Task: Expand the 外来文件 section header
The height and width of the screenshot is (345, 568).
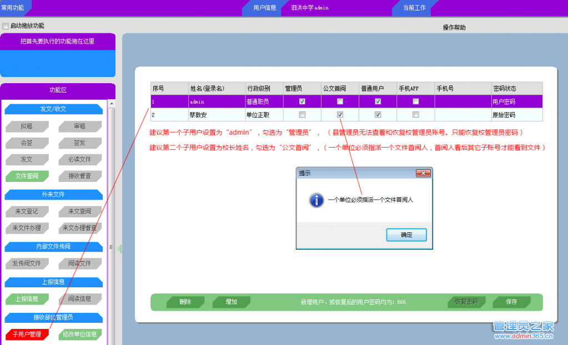Action: tap(53, 194)
